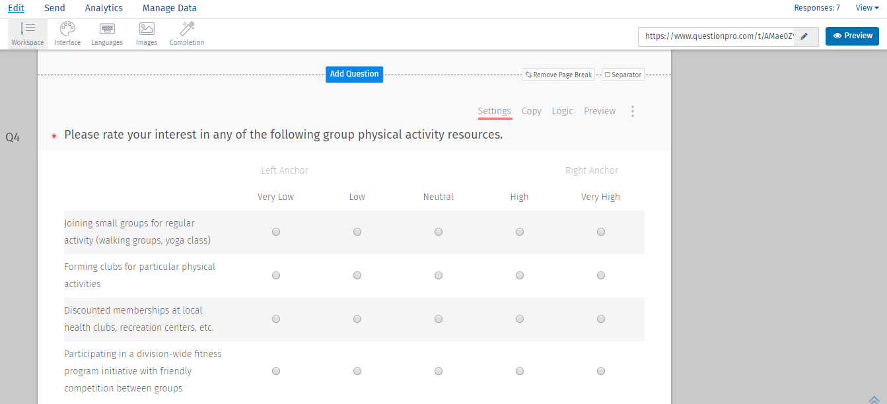Click Remove Page Break
Screen dimensions: 887x404
coord(559,75)
